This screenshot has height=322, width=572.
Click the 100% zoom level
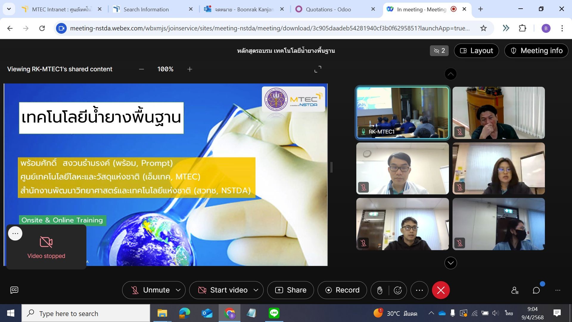pos(165,69)
